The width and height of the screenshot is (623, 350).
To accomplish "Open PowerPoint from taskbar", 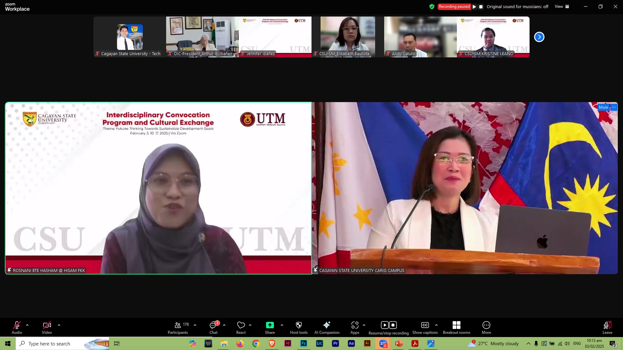I will coord(399,344).
